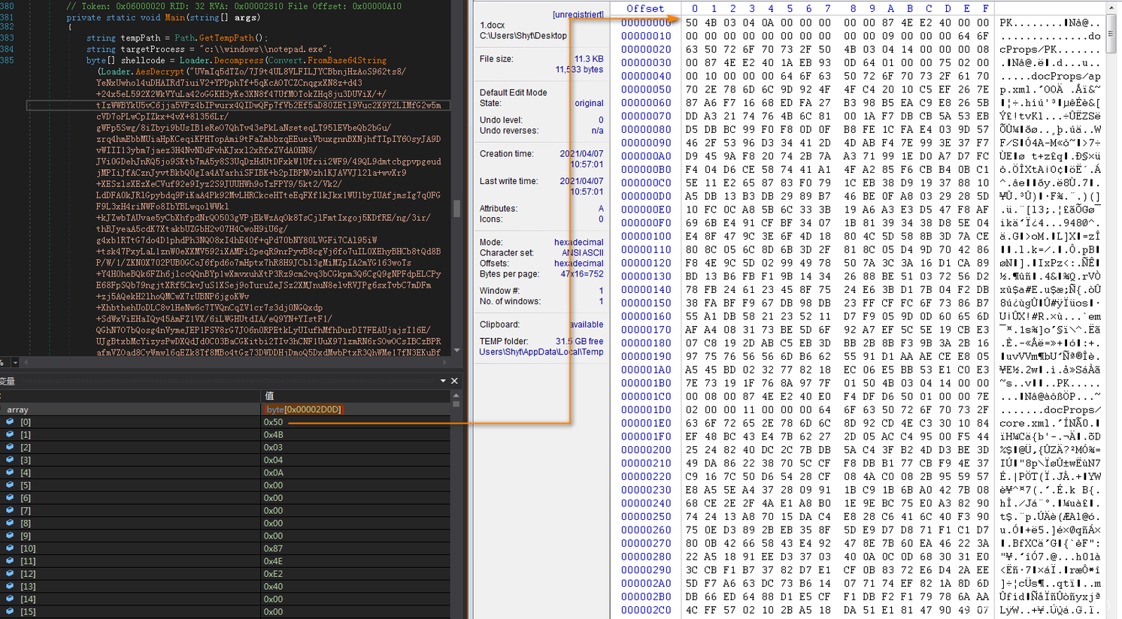Click the field icon beside array element [13]

10,586
